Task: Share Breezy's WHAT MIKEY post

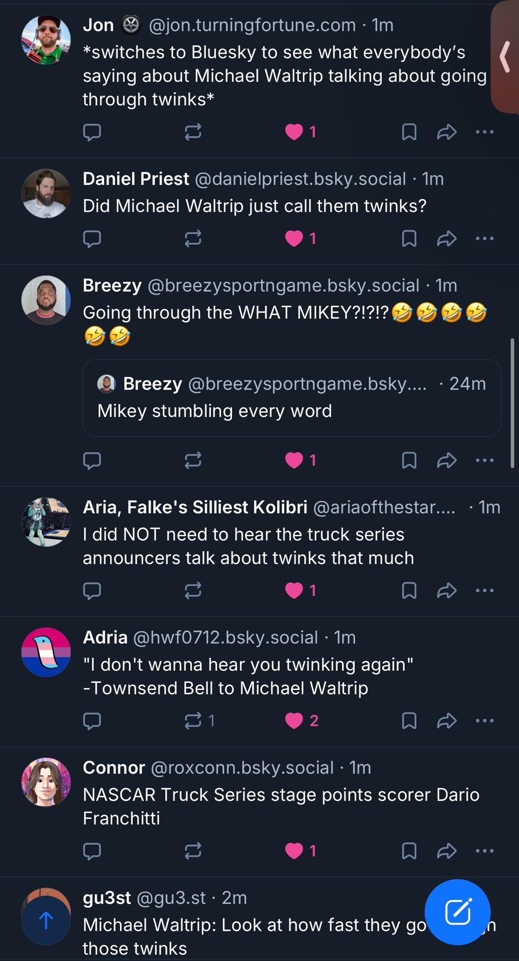Action: pyautogui.click(x=446, y=460)
